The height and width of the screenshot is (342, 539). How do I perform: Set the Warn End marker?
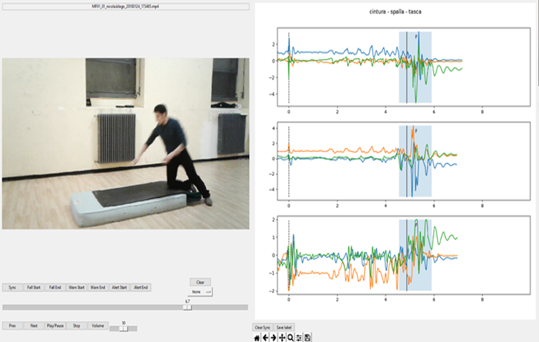pyautogui.click(x=97, y=287)
